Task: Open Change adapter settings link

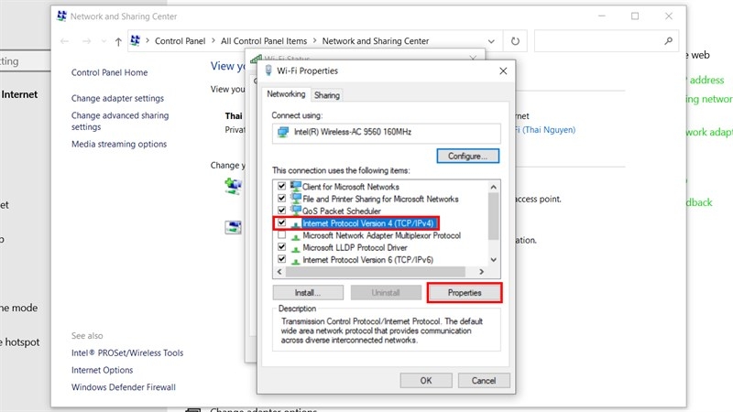Action: tap(117, 98)
